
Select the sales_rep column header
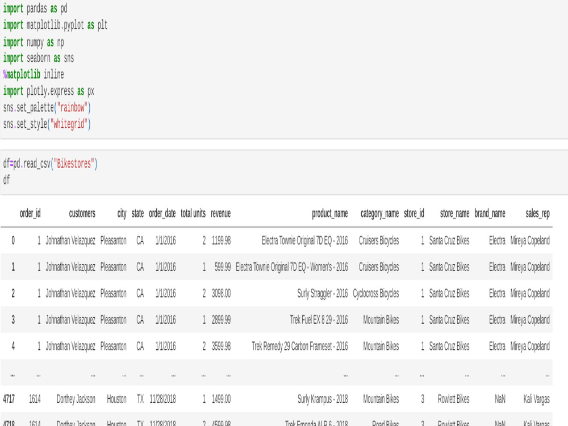[x=537, y=214]
